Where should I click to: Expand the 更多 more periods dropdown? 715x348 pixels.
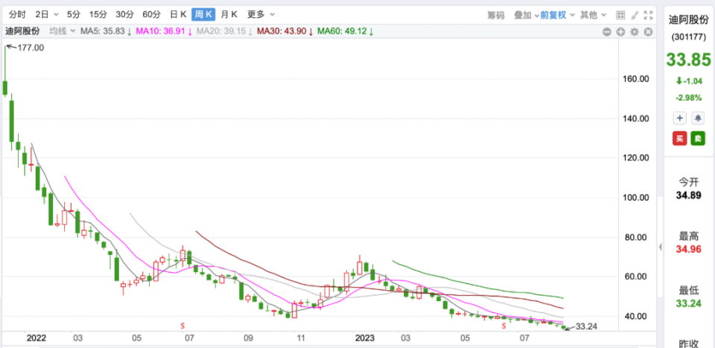(261, 15)
